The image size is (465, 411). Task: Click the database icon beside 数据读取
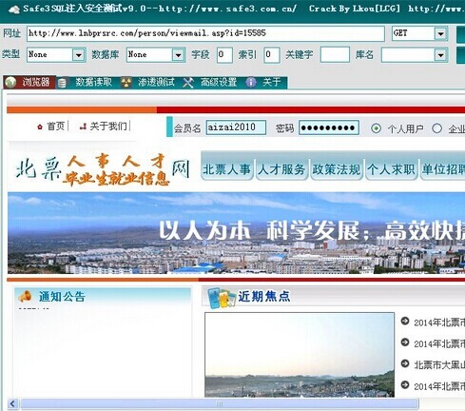coord(62,83)
